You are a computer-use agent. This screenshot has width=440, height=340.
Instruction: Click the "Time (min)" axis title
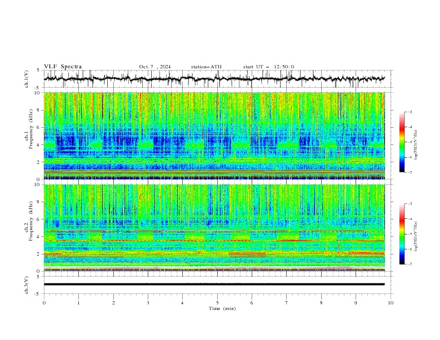click(x=222, y=308)
